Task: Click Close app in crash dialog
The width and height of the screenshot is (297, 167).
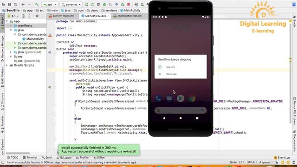Action: tap(171, 74)
